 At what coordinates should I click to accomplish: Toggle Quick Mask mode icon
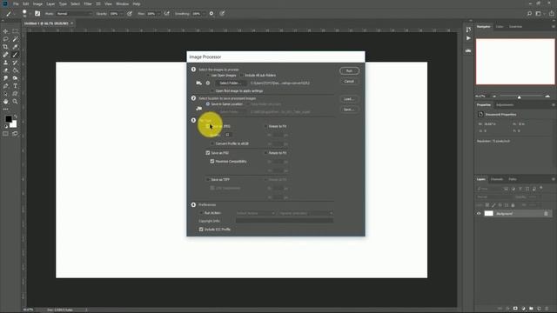5,134
